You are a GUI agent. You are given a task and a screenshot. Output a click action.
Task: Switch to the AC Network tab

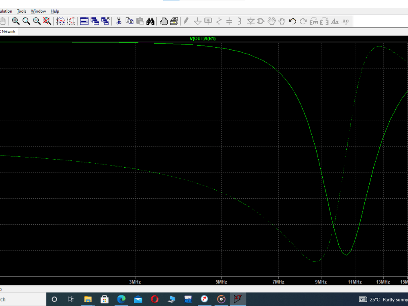pyautogui.click(x=7, y=31)
